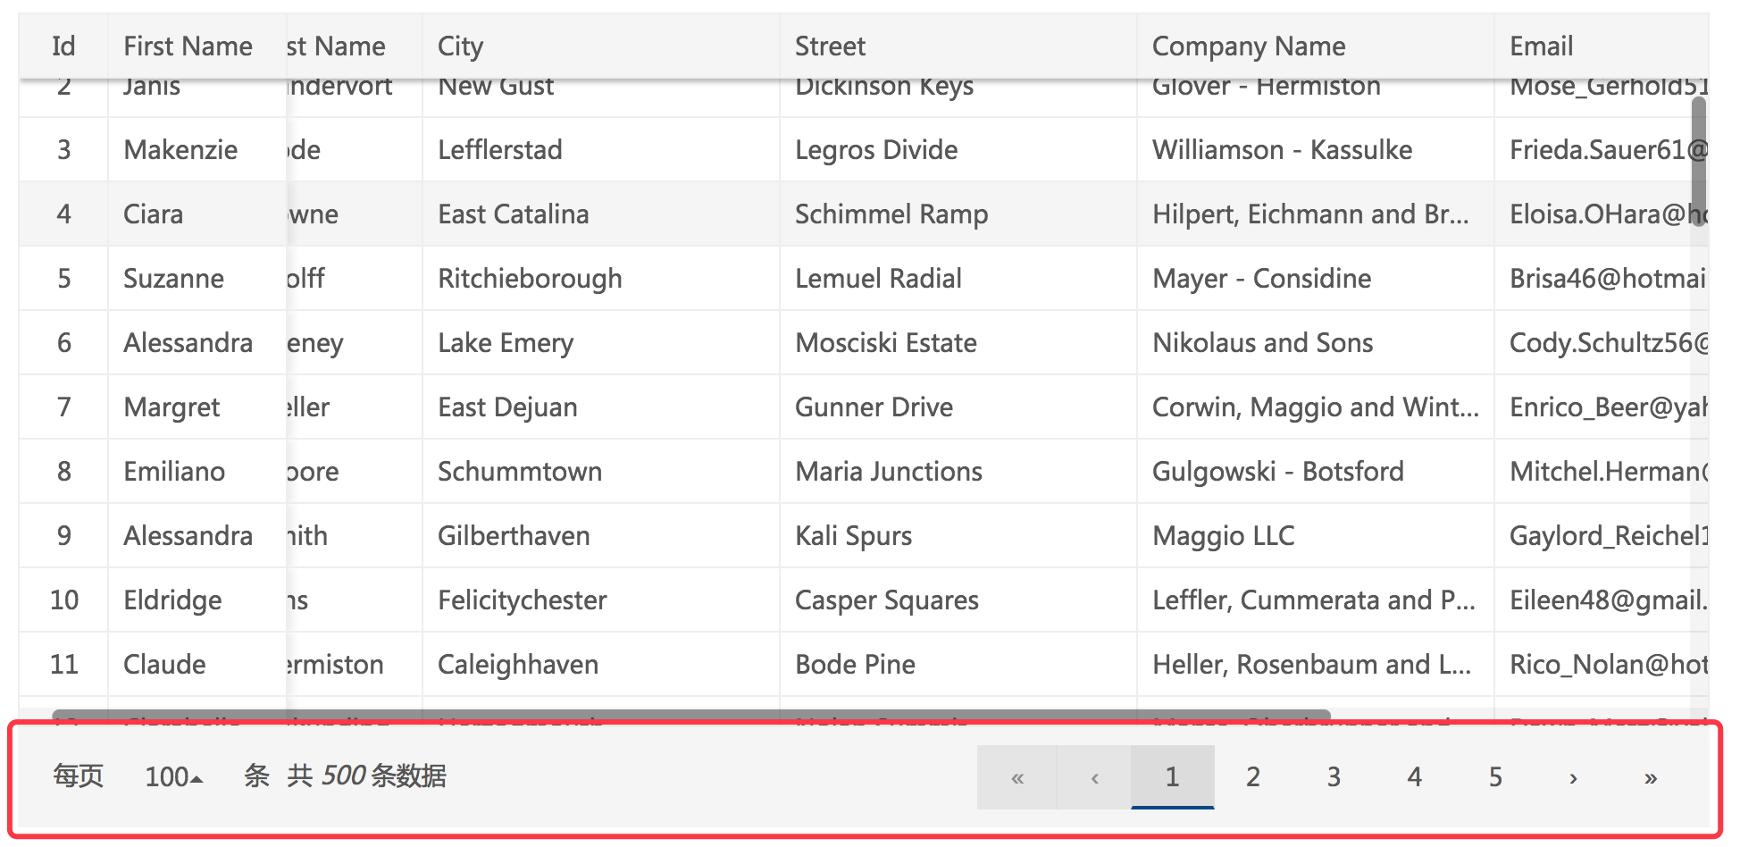Click city cell 'Lake Emery'
The width and height of the screenshot is (1740, 847).
tap(600, 343)
